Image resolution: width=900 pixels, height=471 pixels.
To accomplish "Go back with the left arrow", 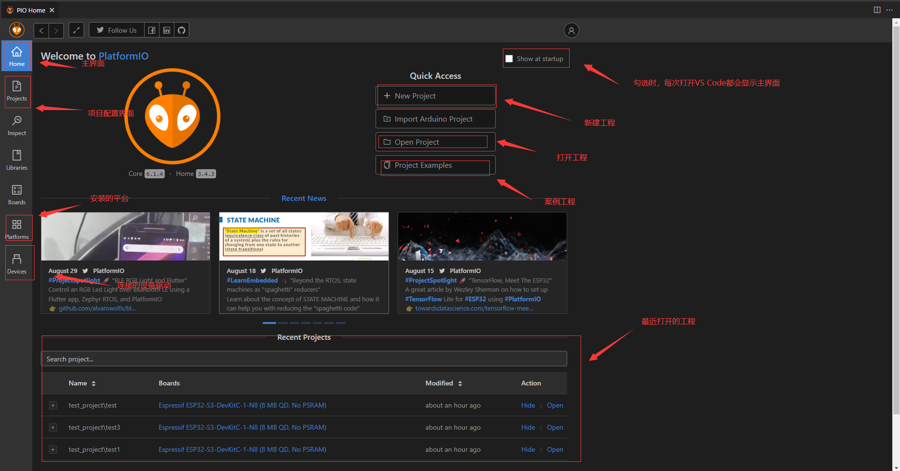I will pos(41,30).
